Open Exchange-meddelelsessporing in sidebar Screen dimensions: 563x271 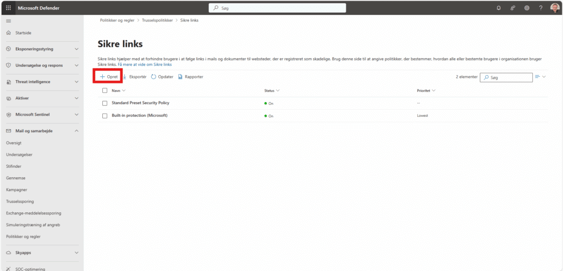click(x=34, y=213)
